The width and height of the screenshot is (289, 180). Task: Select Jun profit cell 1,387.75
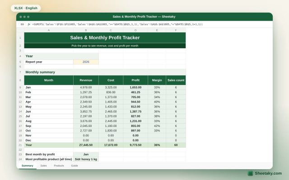pyautogui.click(x=135, y=112)
